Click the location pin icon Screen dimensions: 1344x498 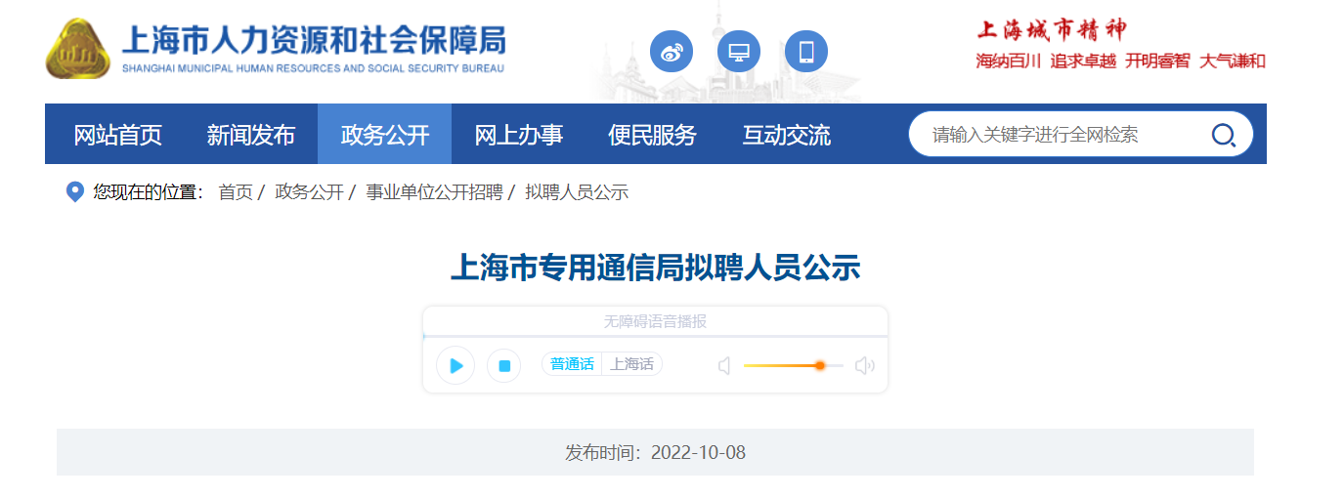pyautogui.click(x=74, y=192)
